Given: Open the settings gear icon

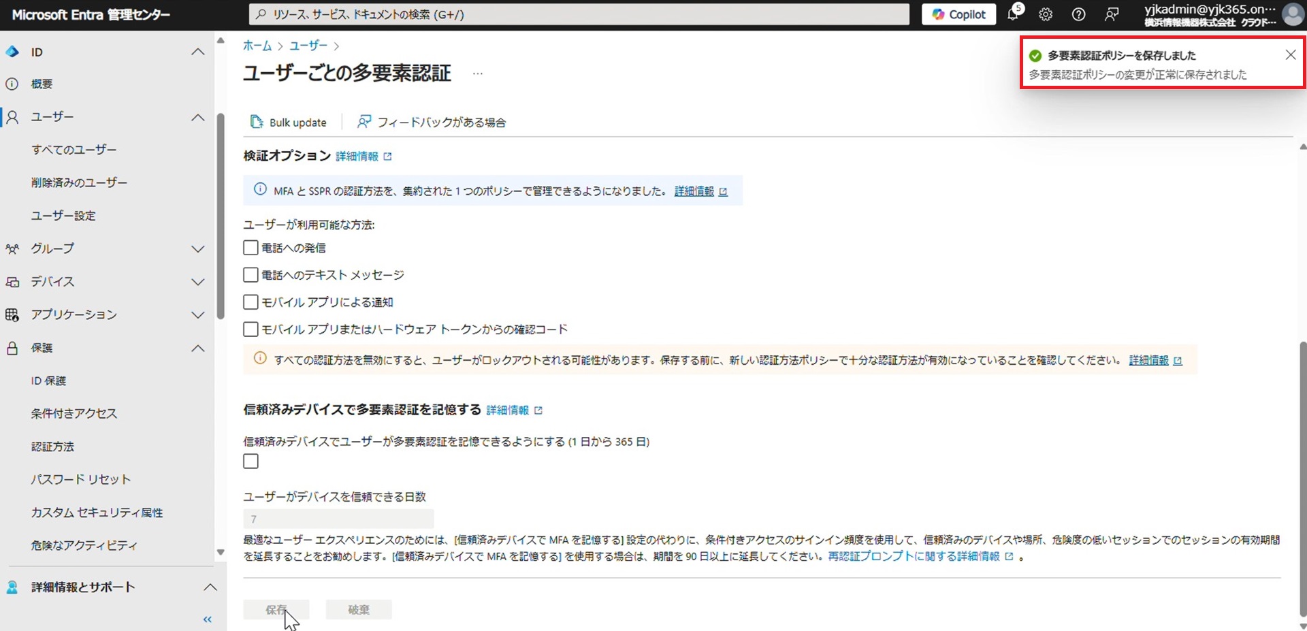Looking at the screenshot, I should click(1046, 14).
